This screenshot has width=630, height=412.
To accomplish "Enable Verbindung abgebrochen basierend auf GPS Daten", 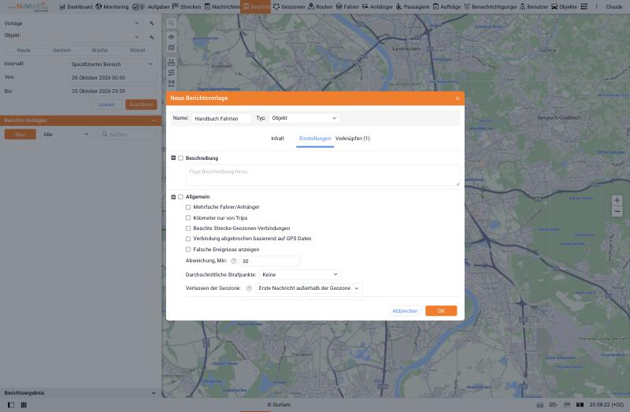I will [x=188, y=239].
